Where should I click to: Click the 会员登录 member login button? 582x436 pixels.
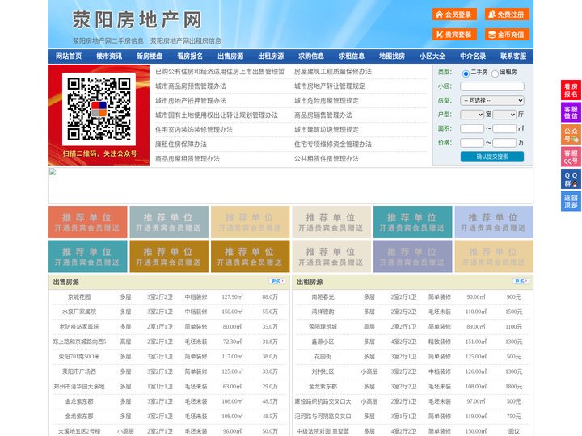(x=454, y=15)
